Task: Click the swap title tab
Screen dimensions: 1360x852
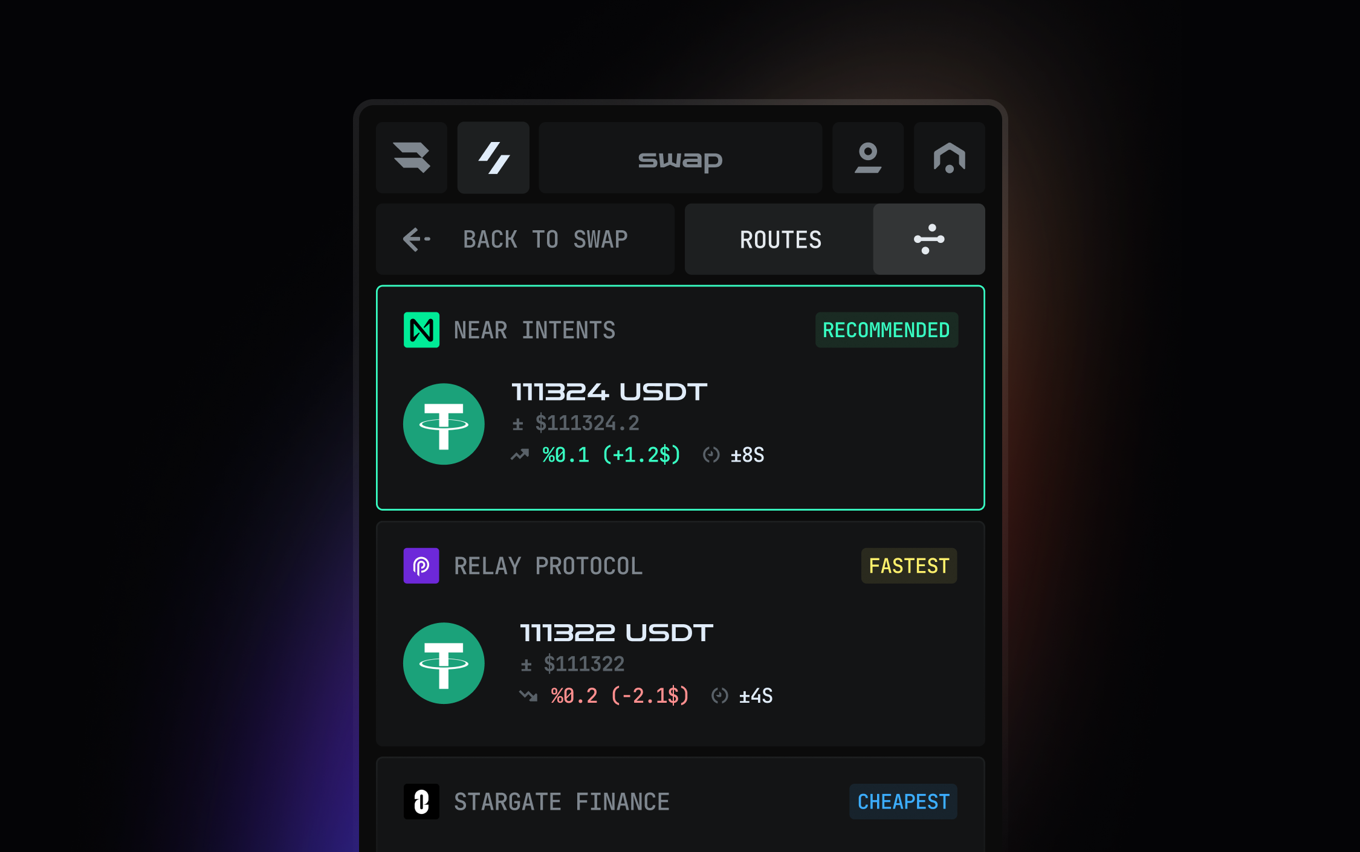Action: click(x=680, y=158)
